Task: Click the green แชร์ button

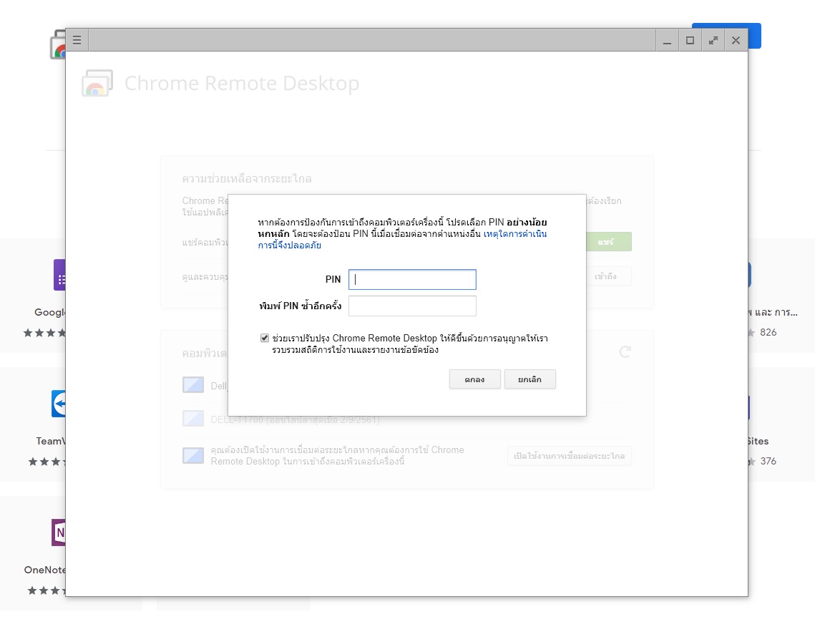Action: 609,242
